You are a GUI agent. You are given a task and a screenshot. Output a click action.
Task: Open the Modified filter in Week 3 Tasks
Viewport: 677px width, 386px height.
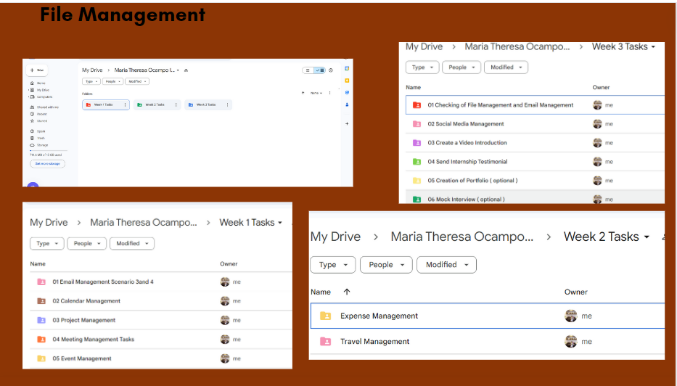click(x=506, y=67)
